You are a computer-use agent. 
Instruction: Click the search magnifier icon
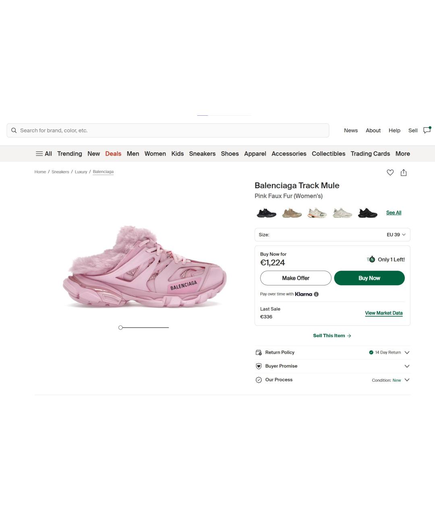[14, 130]
